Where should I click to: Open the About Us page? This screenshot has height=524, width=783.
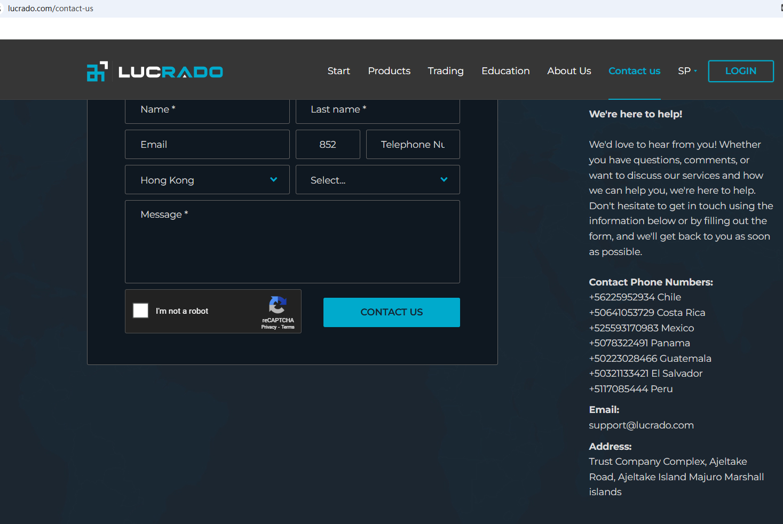(x=569, y=71)
